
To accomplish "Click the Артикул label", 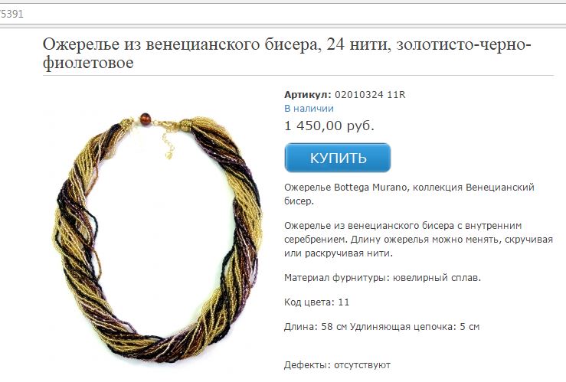I will pos(308,95).
